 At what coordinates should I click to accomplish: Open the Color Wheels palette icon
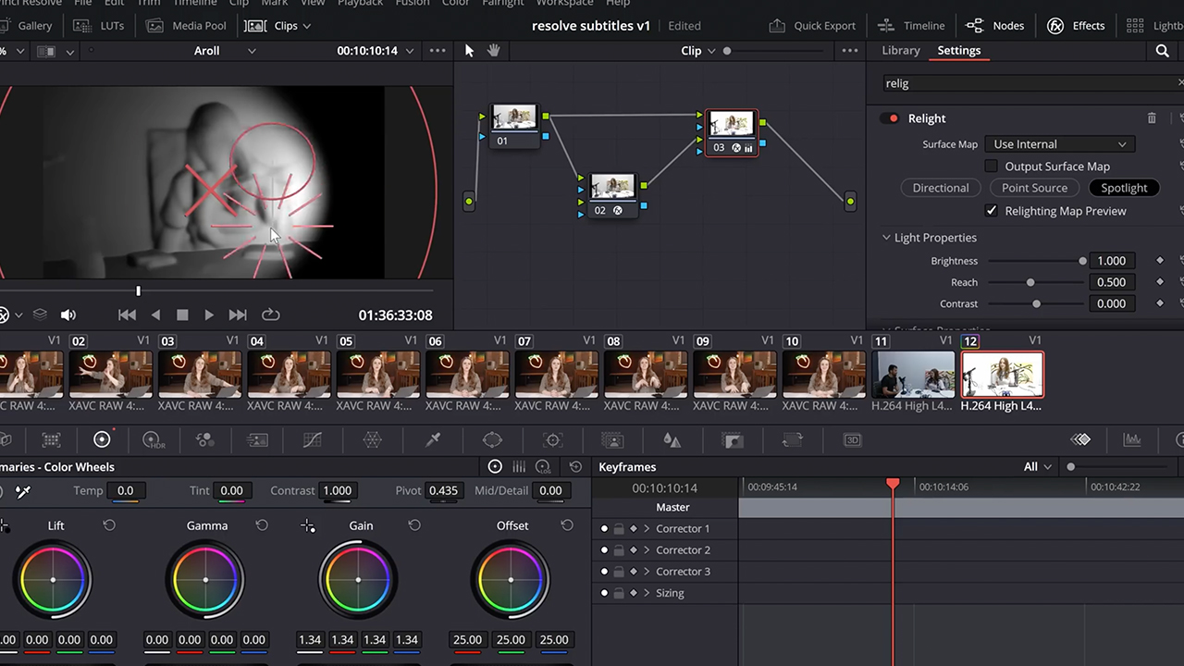click(102, 440)
